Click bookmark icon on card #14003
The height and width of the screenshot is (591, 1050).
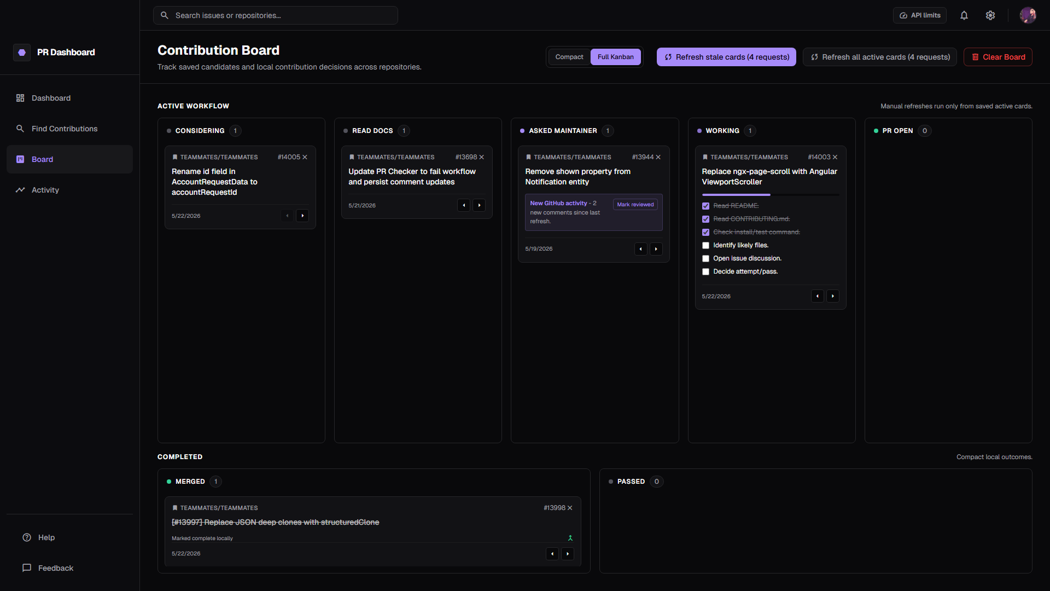coord(705,157)
